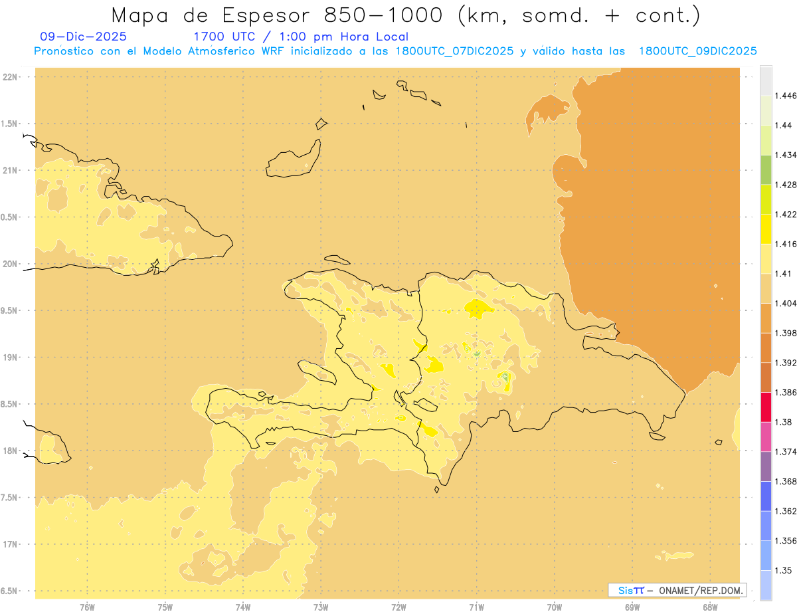Pick the pink swatch in the color legend
The height and width of the screenshot is (616, 797).
[766, 437]
